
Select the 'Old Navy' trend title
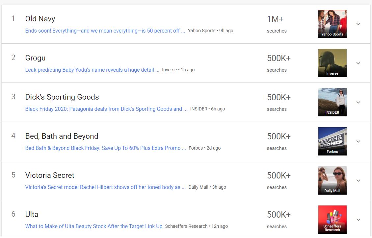pos(40,19)
